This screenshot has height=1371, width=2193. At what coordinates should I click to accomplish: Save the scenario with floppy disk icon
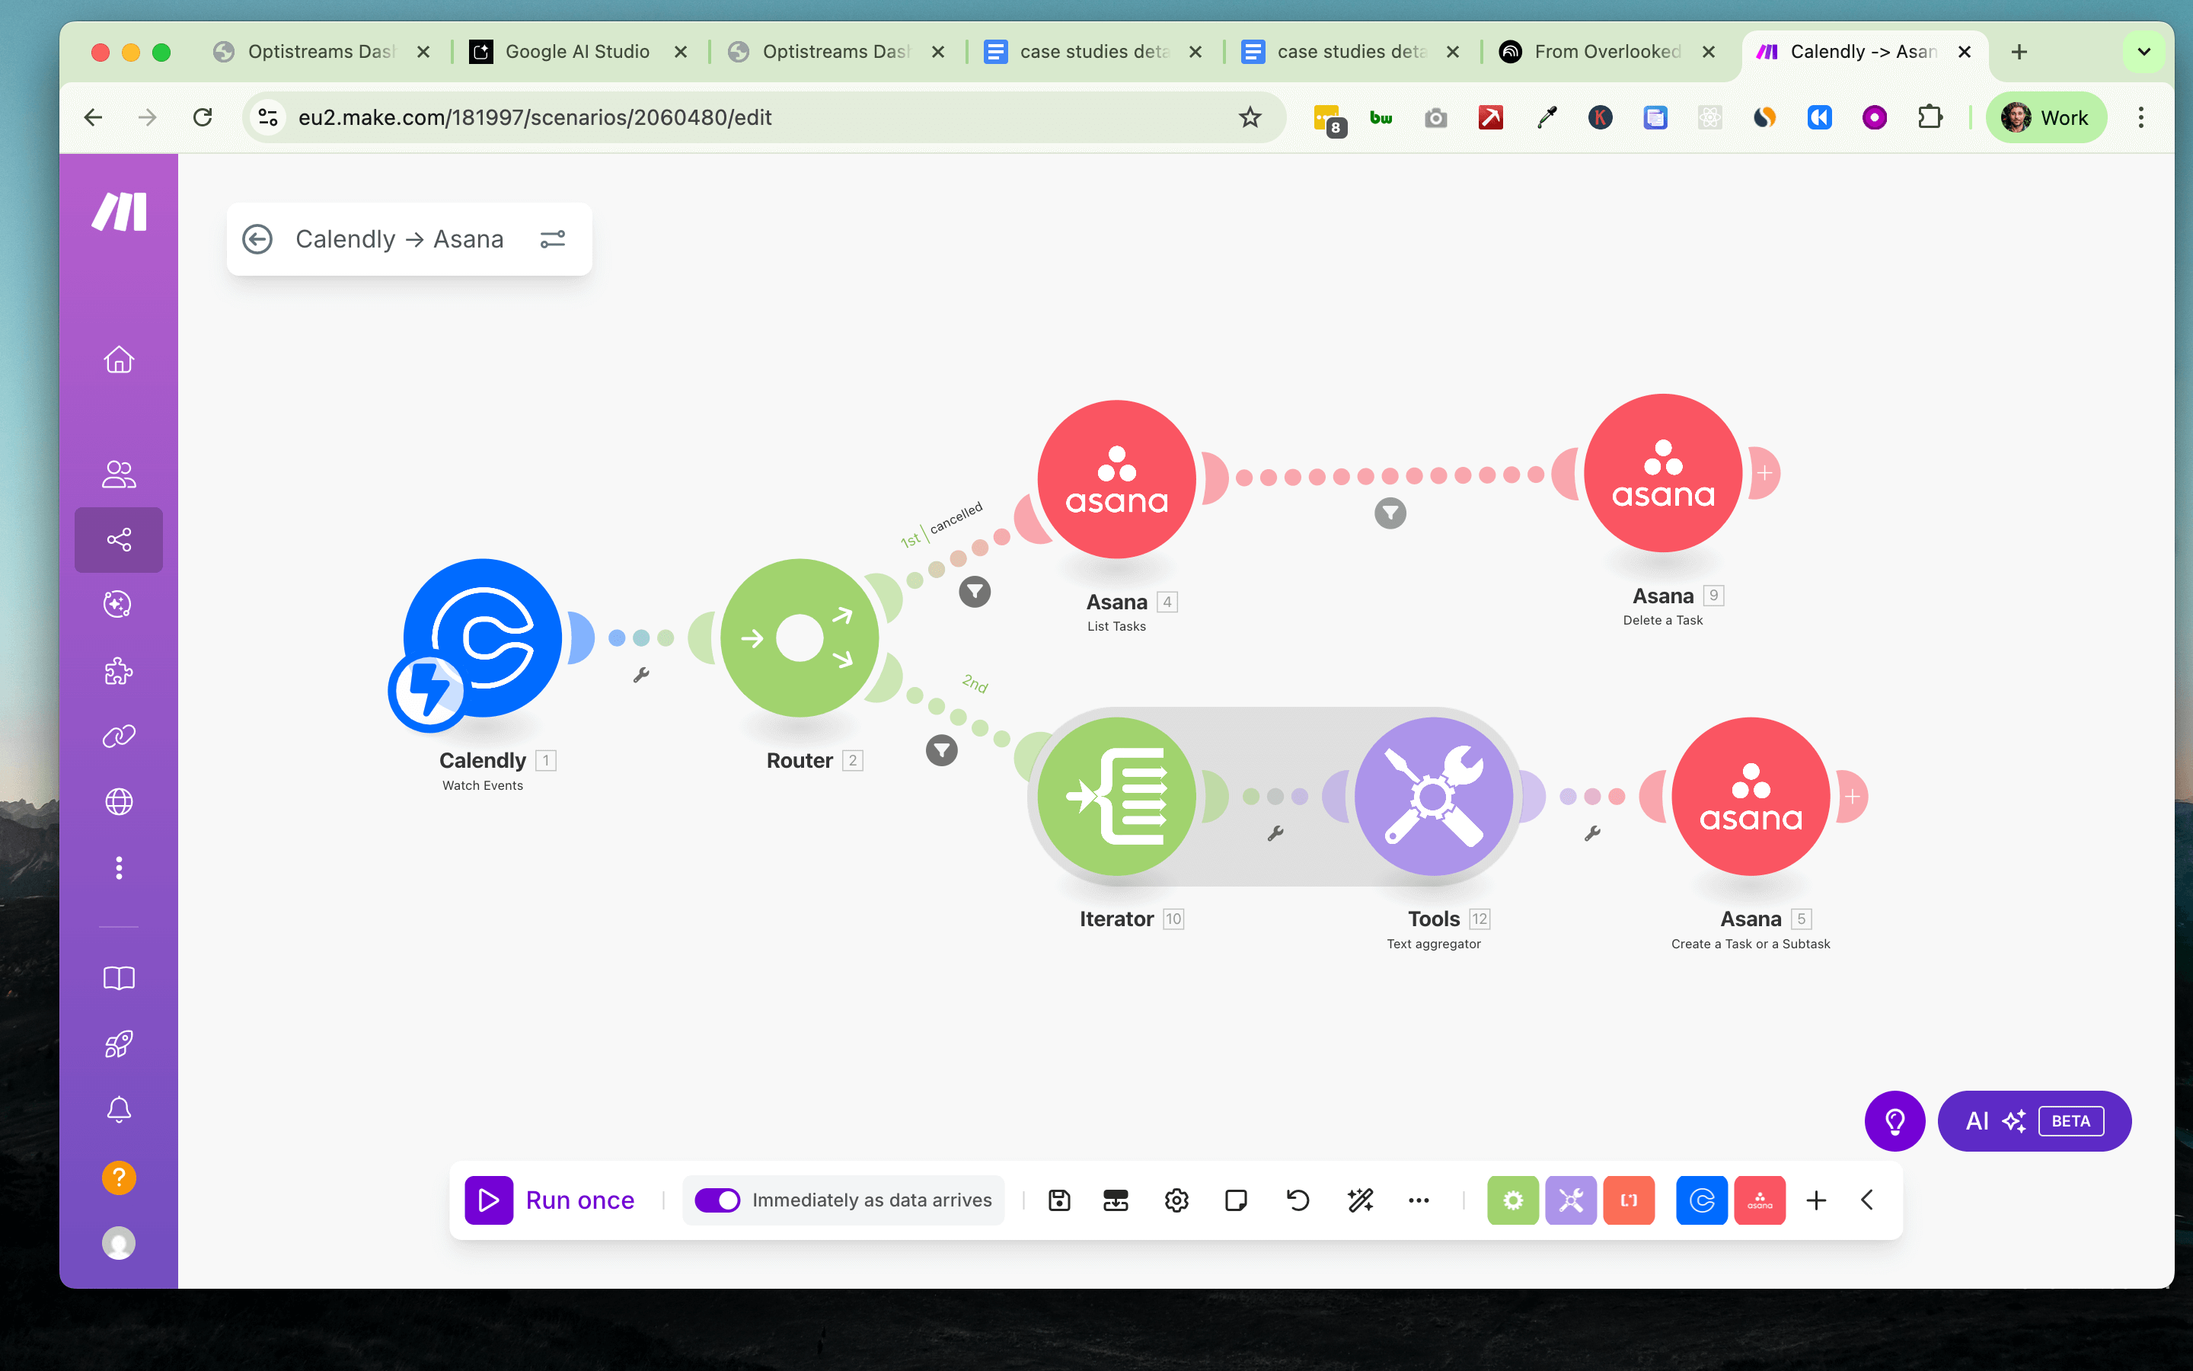coord(1059,1200)
